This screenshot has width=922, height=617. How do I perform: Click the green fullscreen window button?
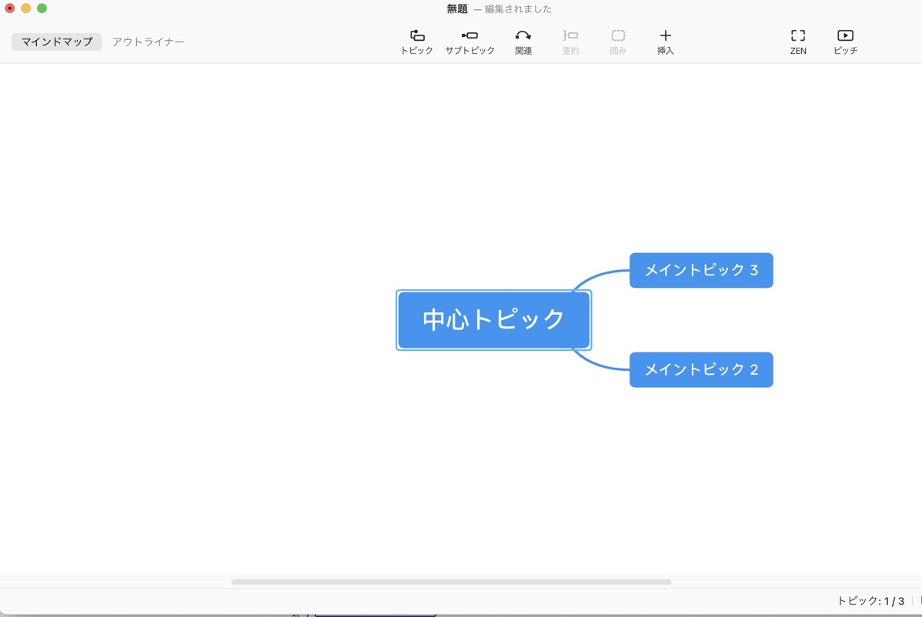42,8
